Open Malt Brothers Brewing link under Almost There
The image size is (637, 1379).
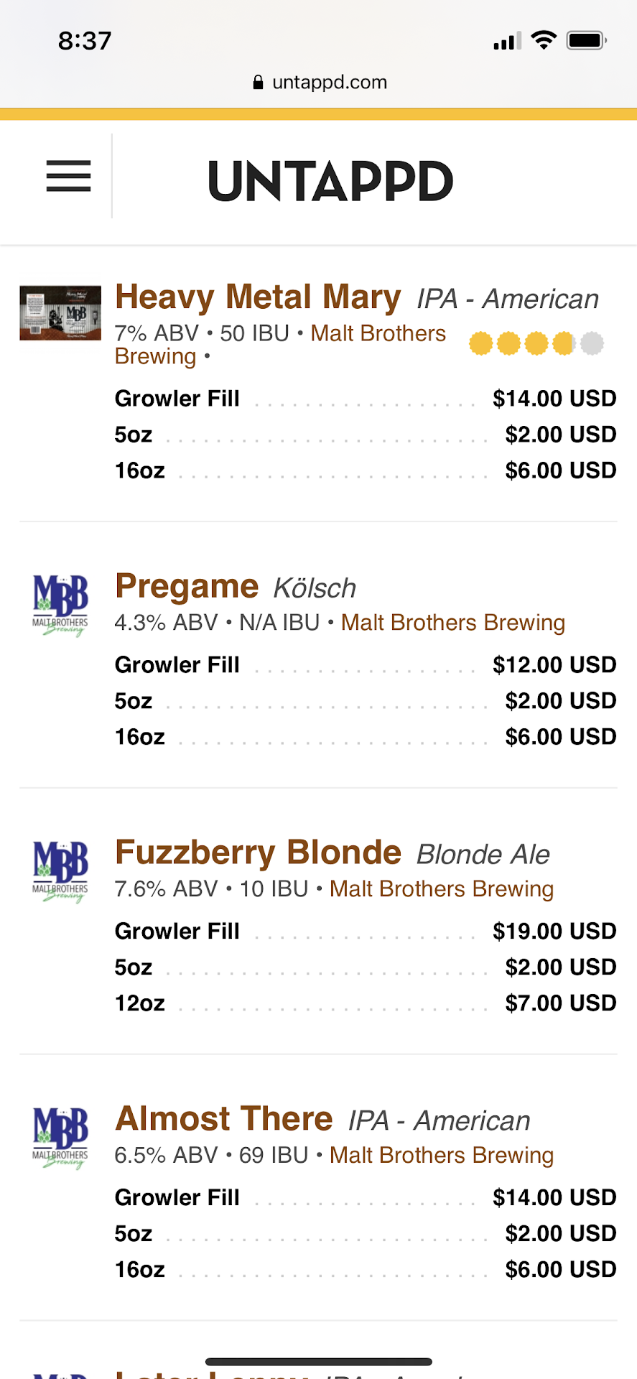point(441,1156)
